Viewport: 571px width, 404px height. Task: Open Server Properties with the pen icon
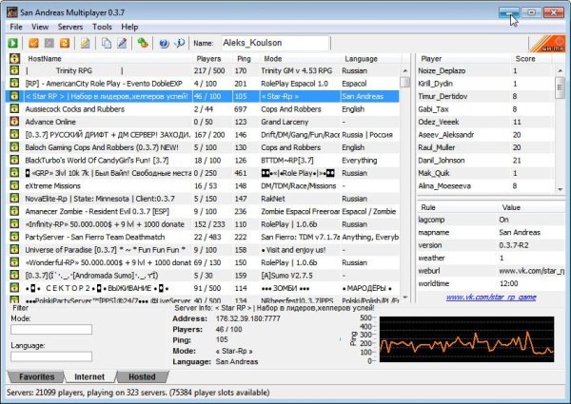(122, 43)
